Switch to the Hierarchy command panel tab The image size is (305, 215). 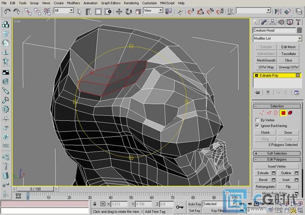272,22
